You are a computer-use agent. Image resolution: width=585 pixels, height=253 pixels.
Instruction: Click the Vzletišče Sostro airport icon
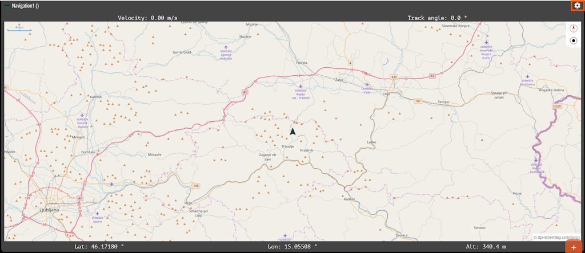[x=97, y=214]
